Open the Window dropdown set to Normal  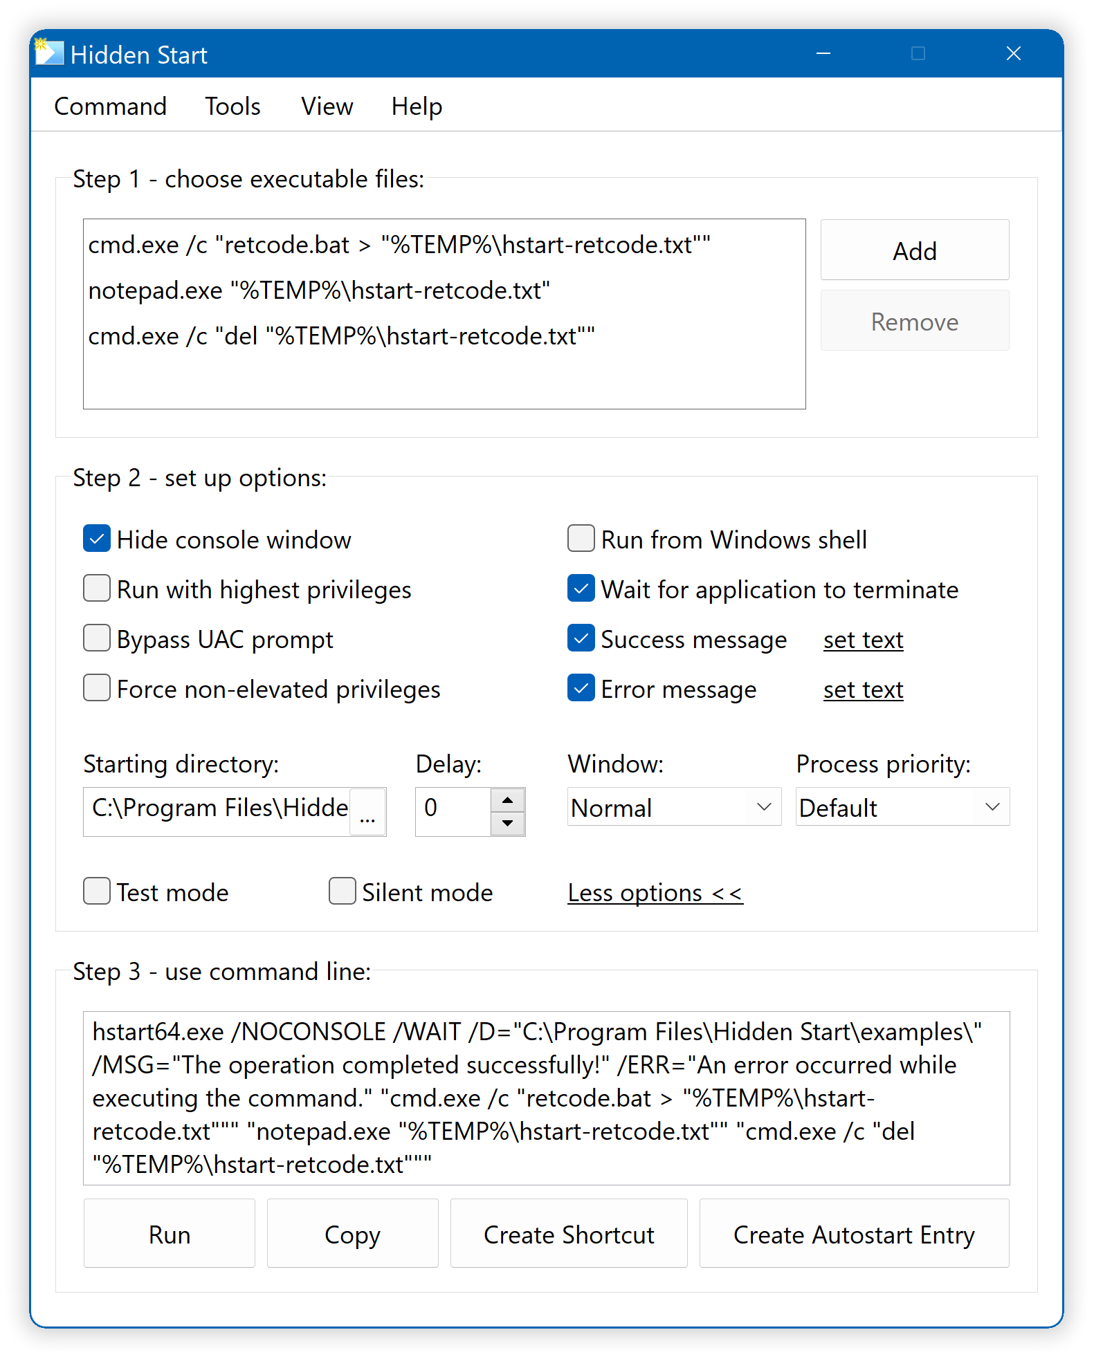coord(674,807)
